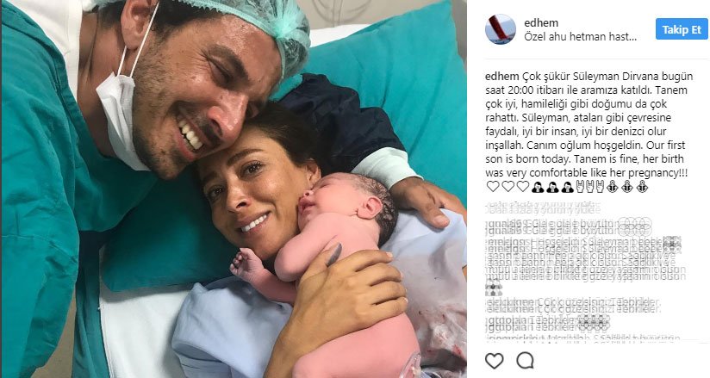The width and height of the screenshot is (710, 378).
Task: Click the emoji cluster after the last Tebrikler comment
Action: [x=593, y=323]
